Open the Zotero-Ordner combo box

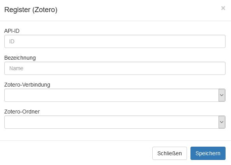tap(115, 122)
